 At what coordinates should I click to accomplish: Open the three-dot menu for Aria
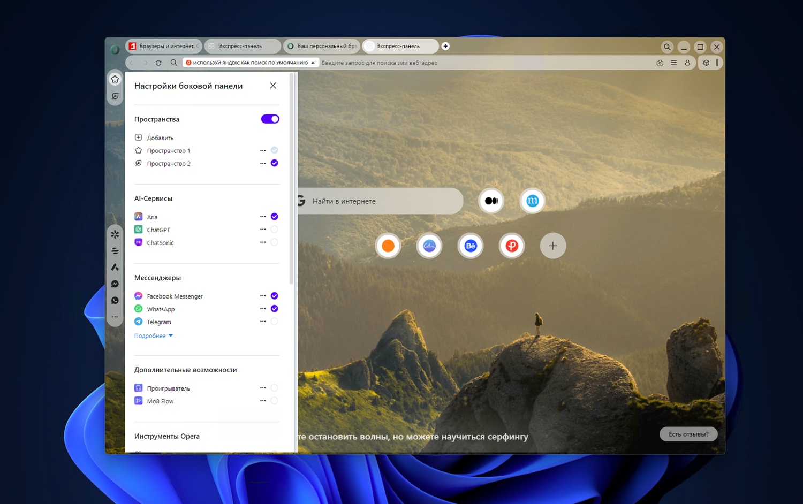263,217
